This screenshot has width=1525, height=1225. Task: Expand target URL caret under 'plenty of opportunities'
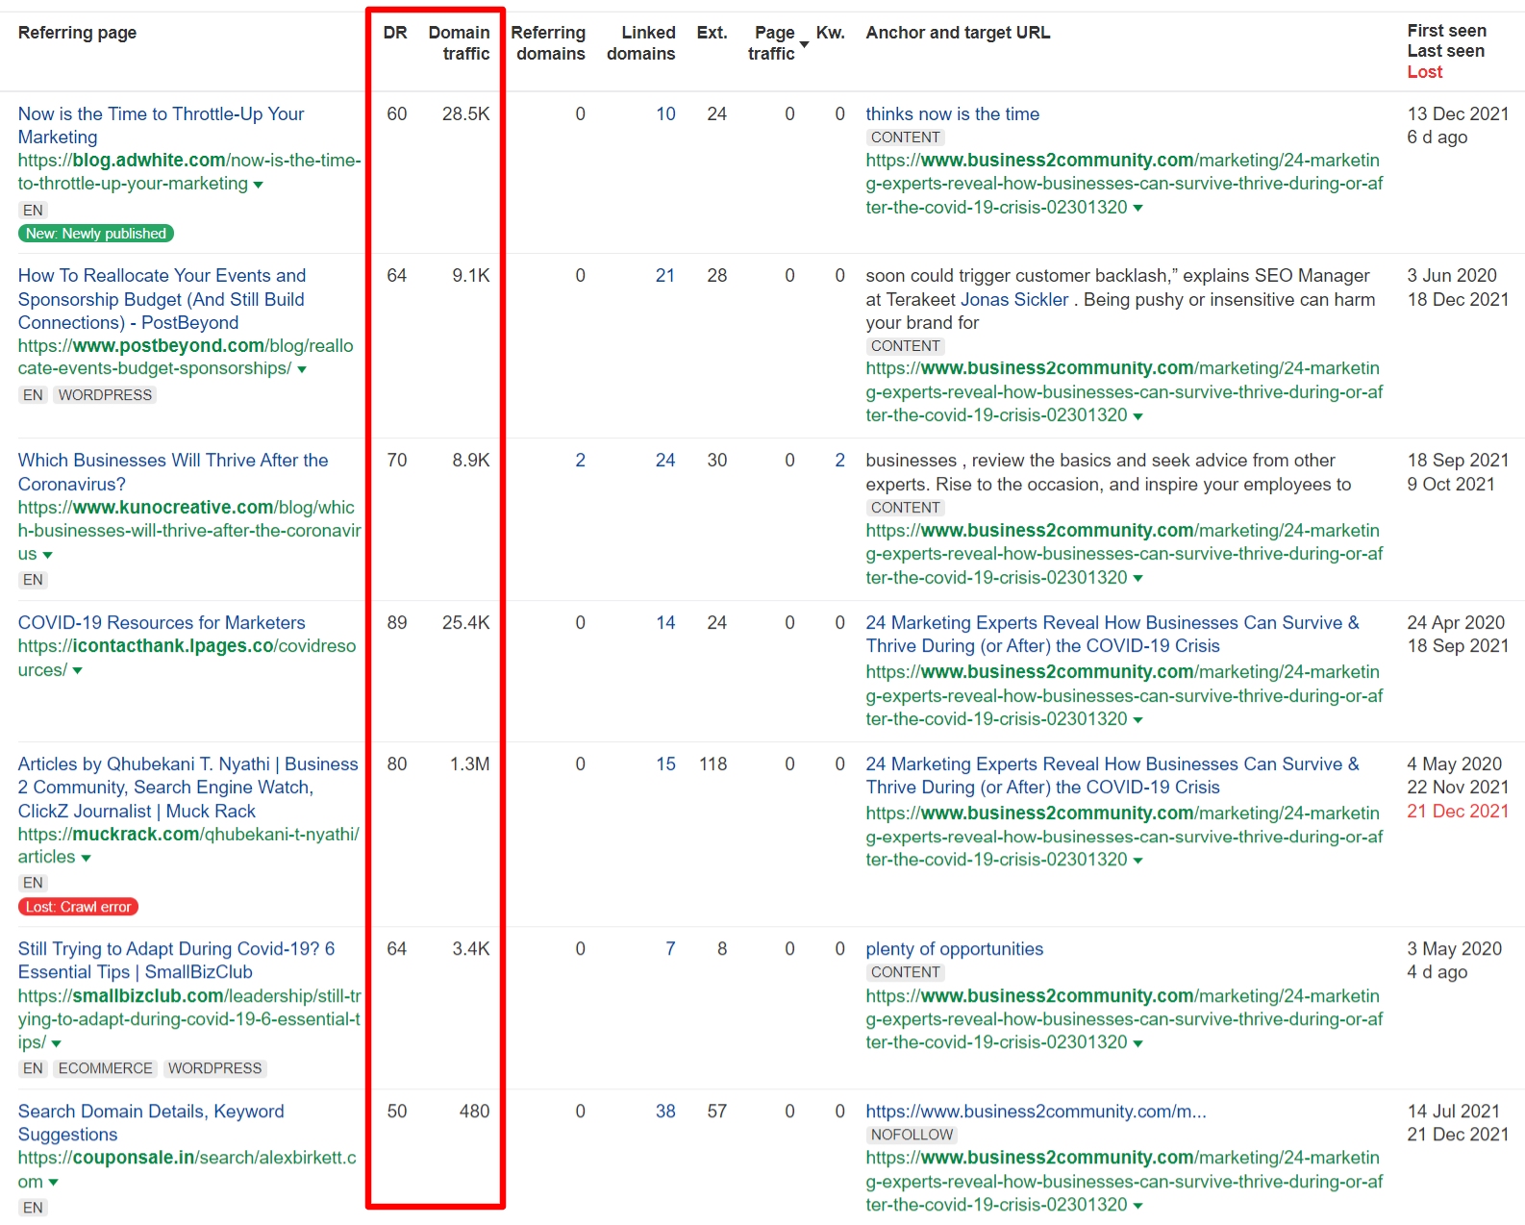pyautogui.click(x=1138, y=1043)
